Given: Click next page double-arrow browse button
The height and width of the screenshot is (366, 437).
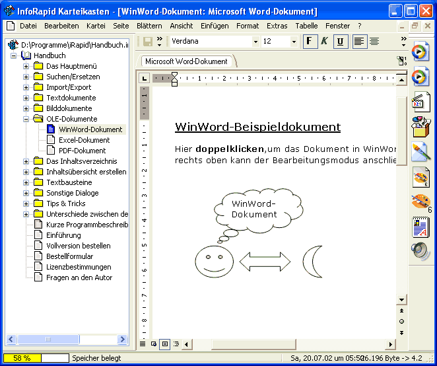Looking at the screenshot, I should (401, 333).
